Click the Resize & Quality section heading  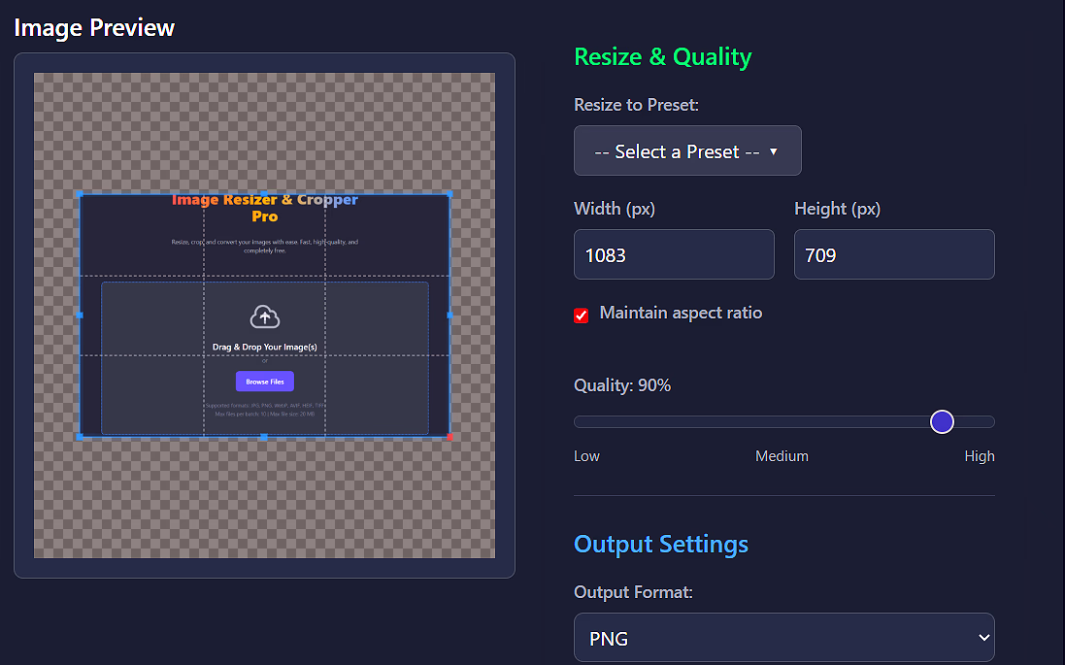(663, 56)
